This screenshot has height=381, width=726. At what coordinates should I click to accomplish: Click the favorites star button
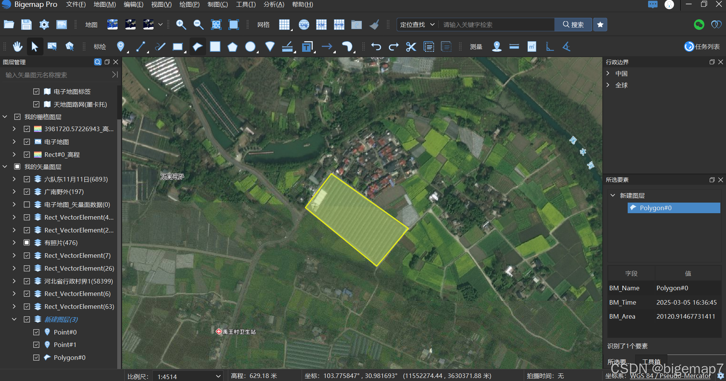point(600,25)
